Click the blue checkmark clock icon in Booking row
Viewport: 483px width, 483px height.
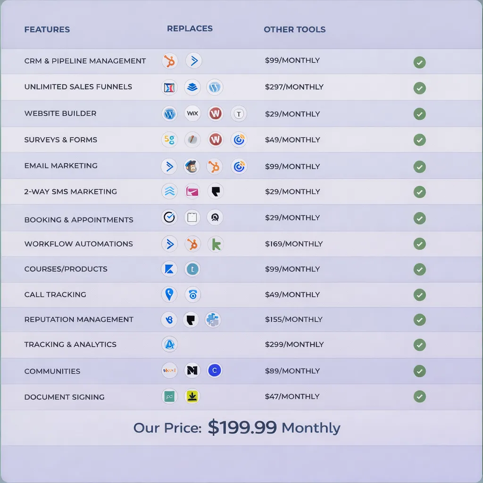coord(169,217)
